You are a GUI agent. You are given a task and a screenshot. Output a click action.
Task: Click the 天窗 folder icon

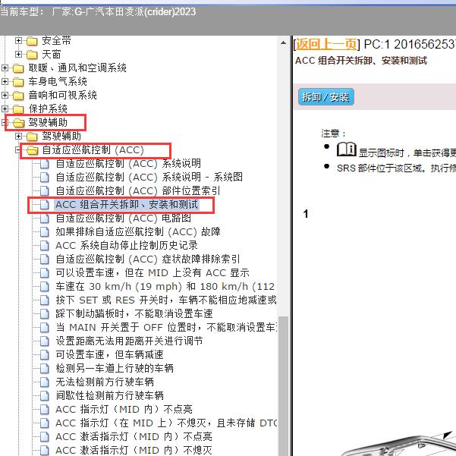pos(32,55)
